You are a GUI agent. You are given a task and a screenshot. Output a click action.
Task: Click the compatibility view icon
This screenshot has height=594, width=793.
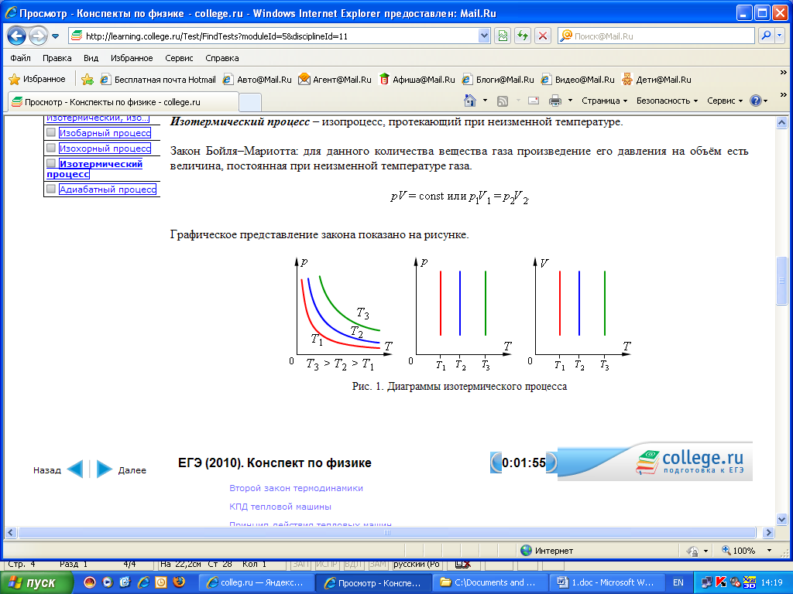pyautogui.click(x=502, y=36)
